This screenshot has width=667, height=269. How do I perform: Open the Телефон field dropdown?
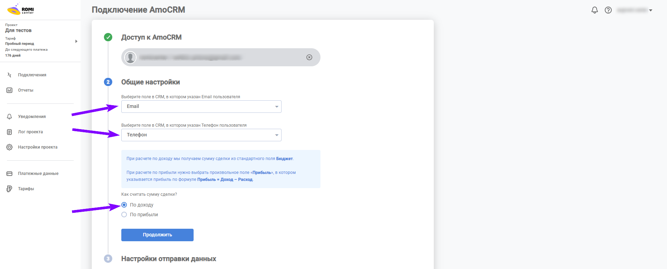[201, 135]
